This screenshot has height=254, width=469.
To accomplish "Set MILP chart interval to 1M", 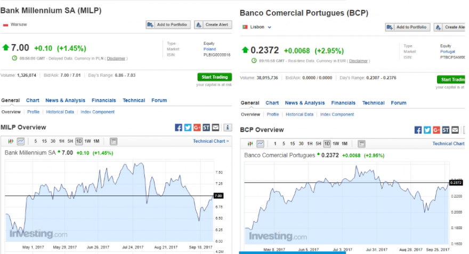I will 96,141.
